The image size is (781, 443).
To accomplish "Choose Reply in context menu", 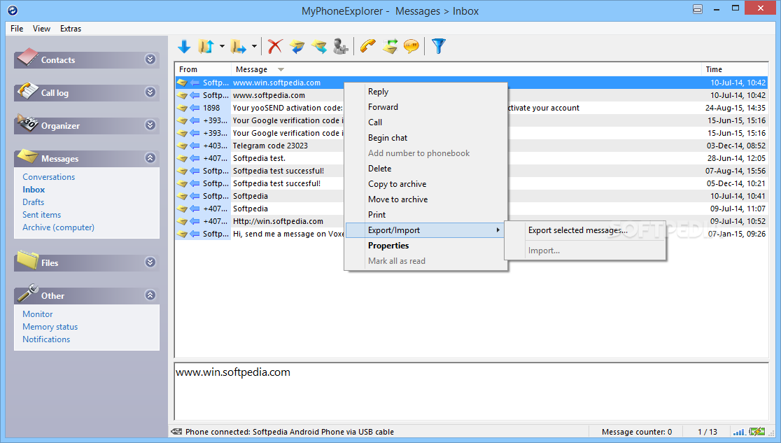I will tap(426, 92).
